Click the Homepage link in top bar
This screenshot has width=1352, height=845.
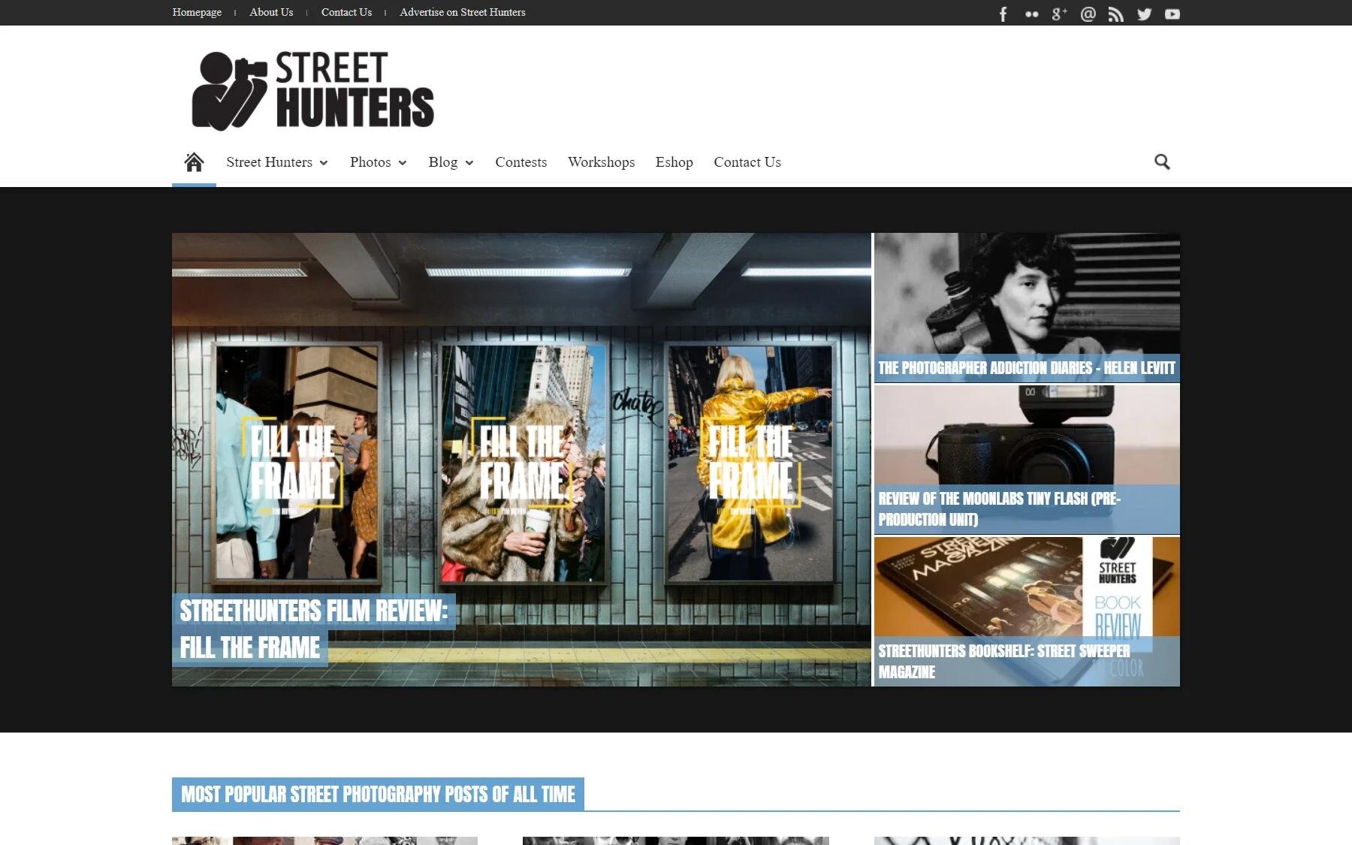(x=197, y=12)
